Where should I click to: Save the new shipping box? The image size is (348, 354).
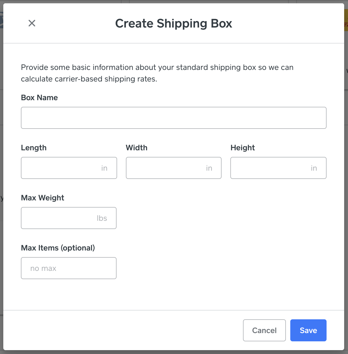click(308, 330)
